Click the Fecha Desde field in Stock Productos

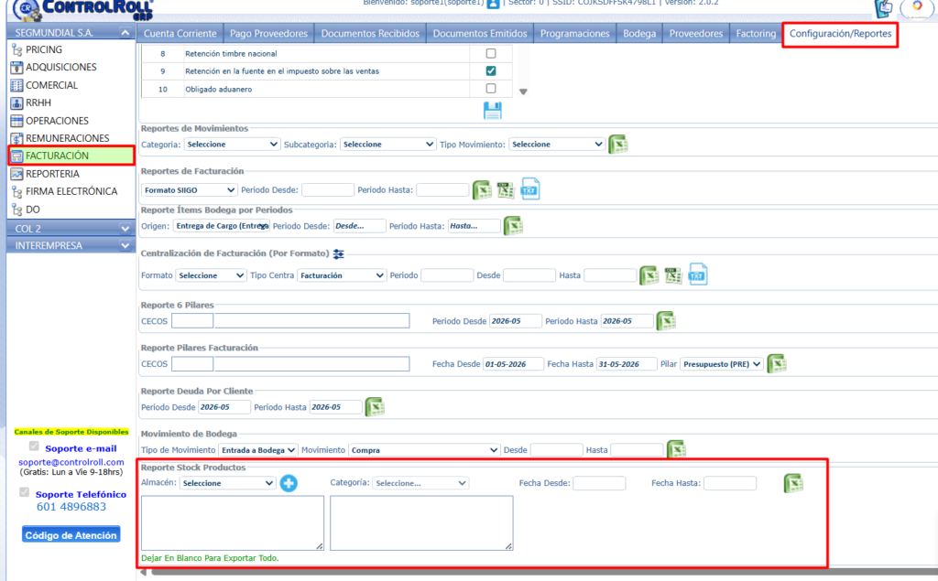599,483
